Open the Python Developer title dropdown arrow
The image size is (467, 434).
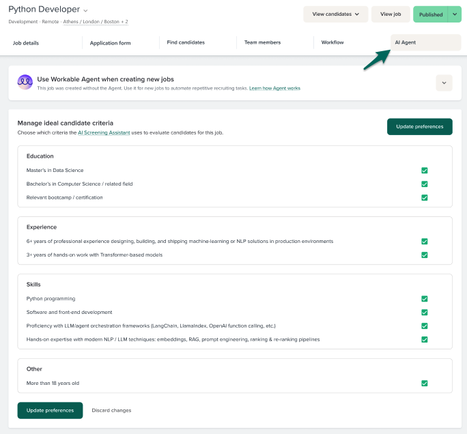(x=85, y=10)
